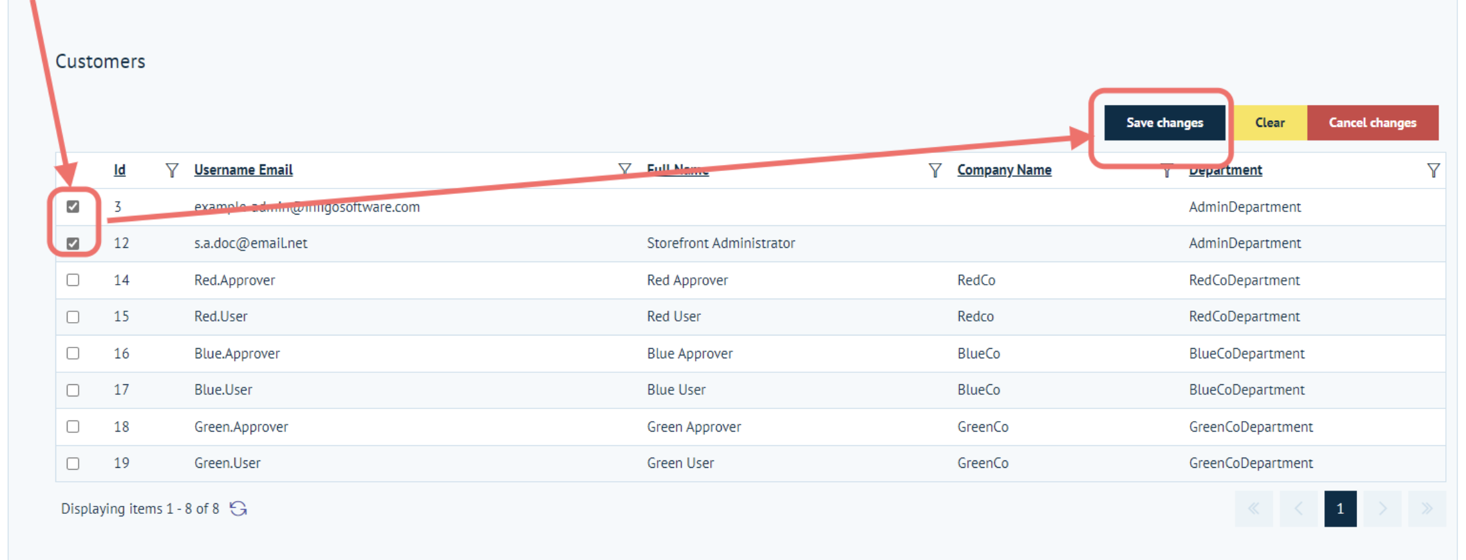Click the Customers section heading
The height and width of the screenshot is (560, 1466).
coord(100,61)
